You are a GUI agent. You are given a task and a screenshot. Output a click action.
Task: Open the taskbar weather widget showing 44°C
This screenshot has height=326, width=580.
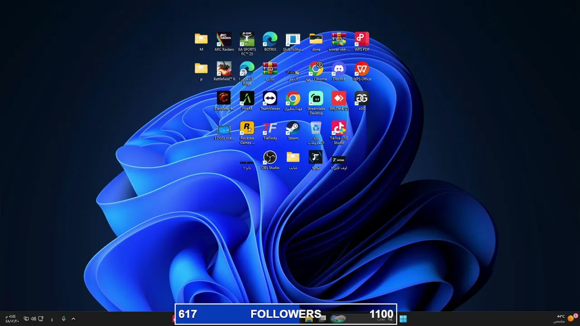click(565, 319)
